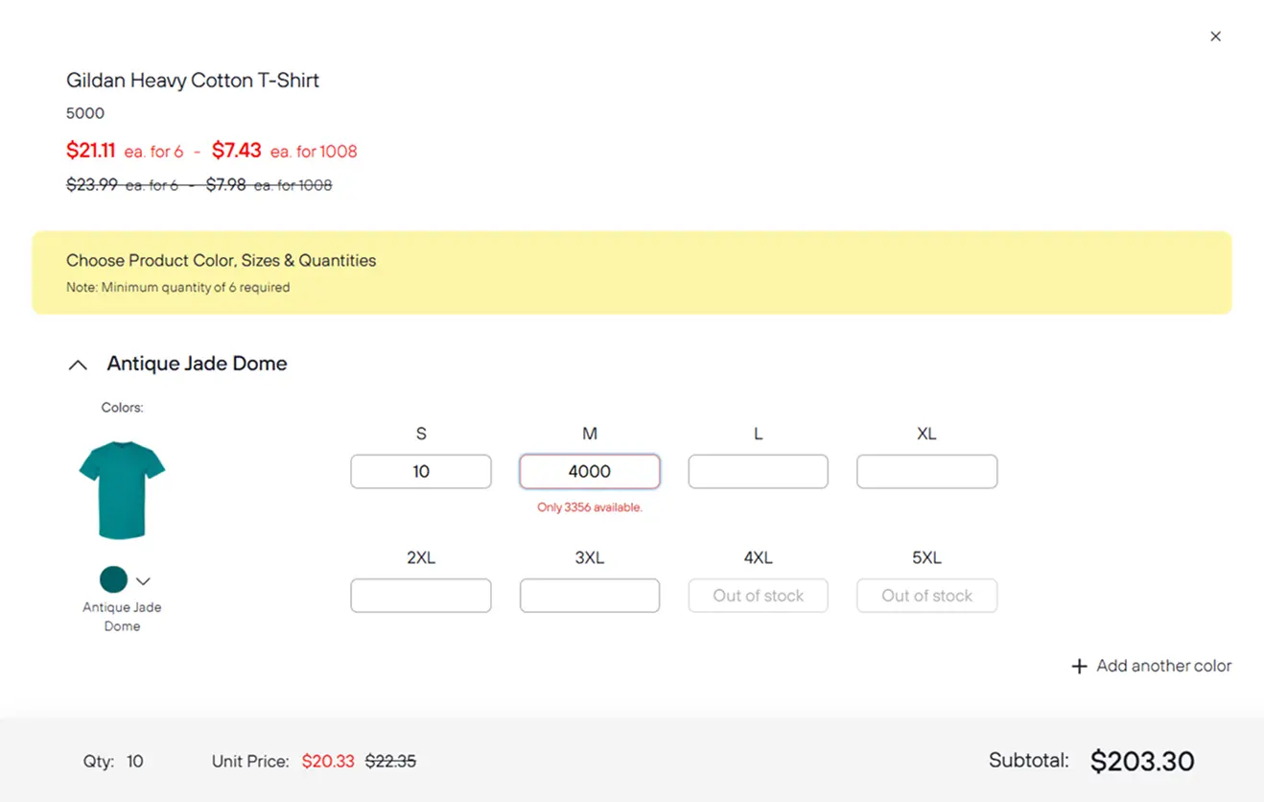Click the $203.30 subtotal amount

[1142, 762]
